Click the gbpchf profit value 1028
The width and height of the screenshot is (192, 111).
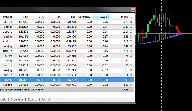[125, 22]
